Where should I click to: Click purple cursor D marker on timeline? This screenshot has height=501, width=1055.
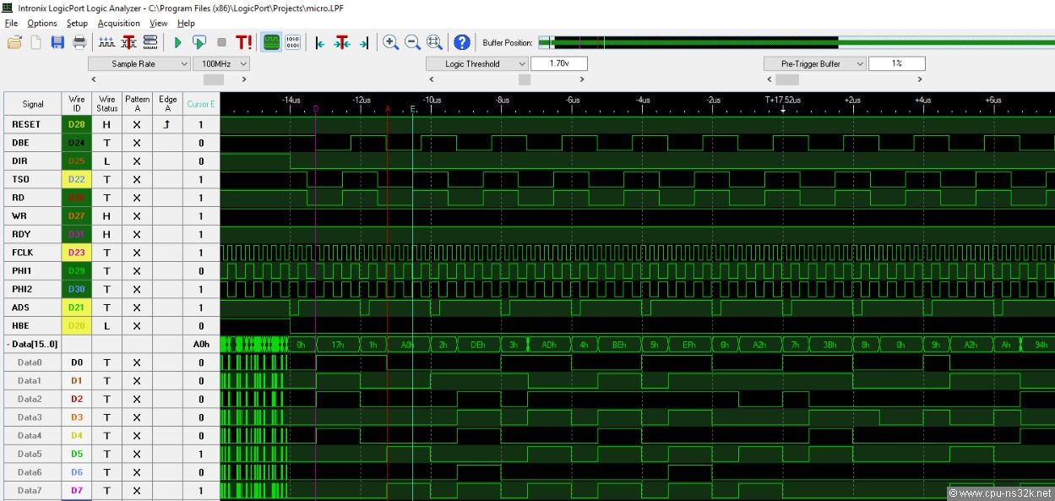coord(316,109)
